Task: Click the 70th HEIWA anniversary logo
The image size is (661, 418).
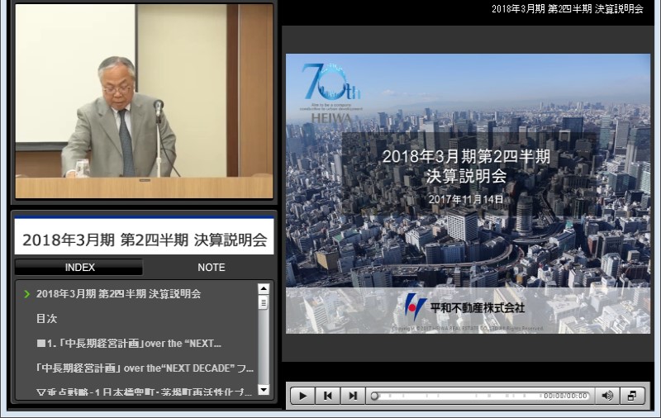Action: pyautogui.click(x=331, y=93)
